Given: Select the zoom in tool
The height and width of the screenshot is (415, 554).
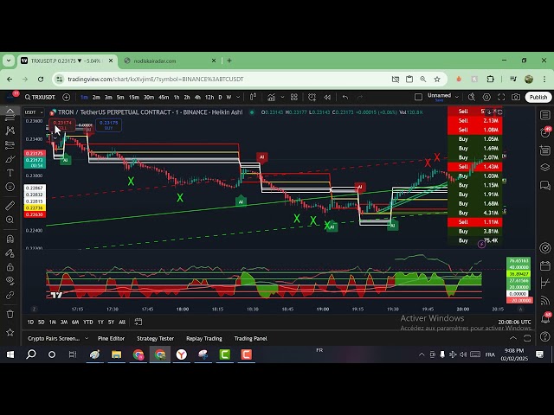Looking at the screenshot, I should pos(10,220).
